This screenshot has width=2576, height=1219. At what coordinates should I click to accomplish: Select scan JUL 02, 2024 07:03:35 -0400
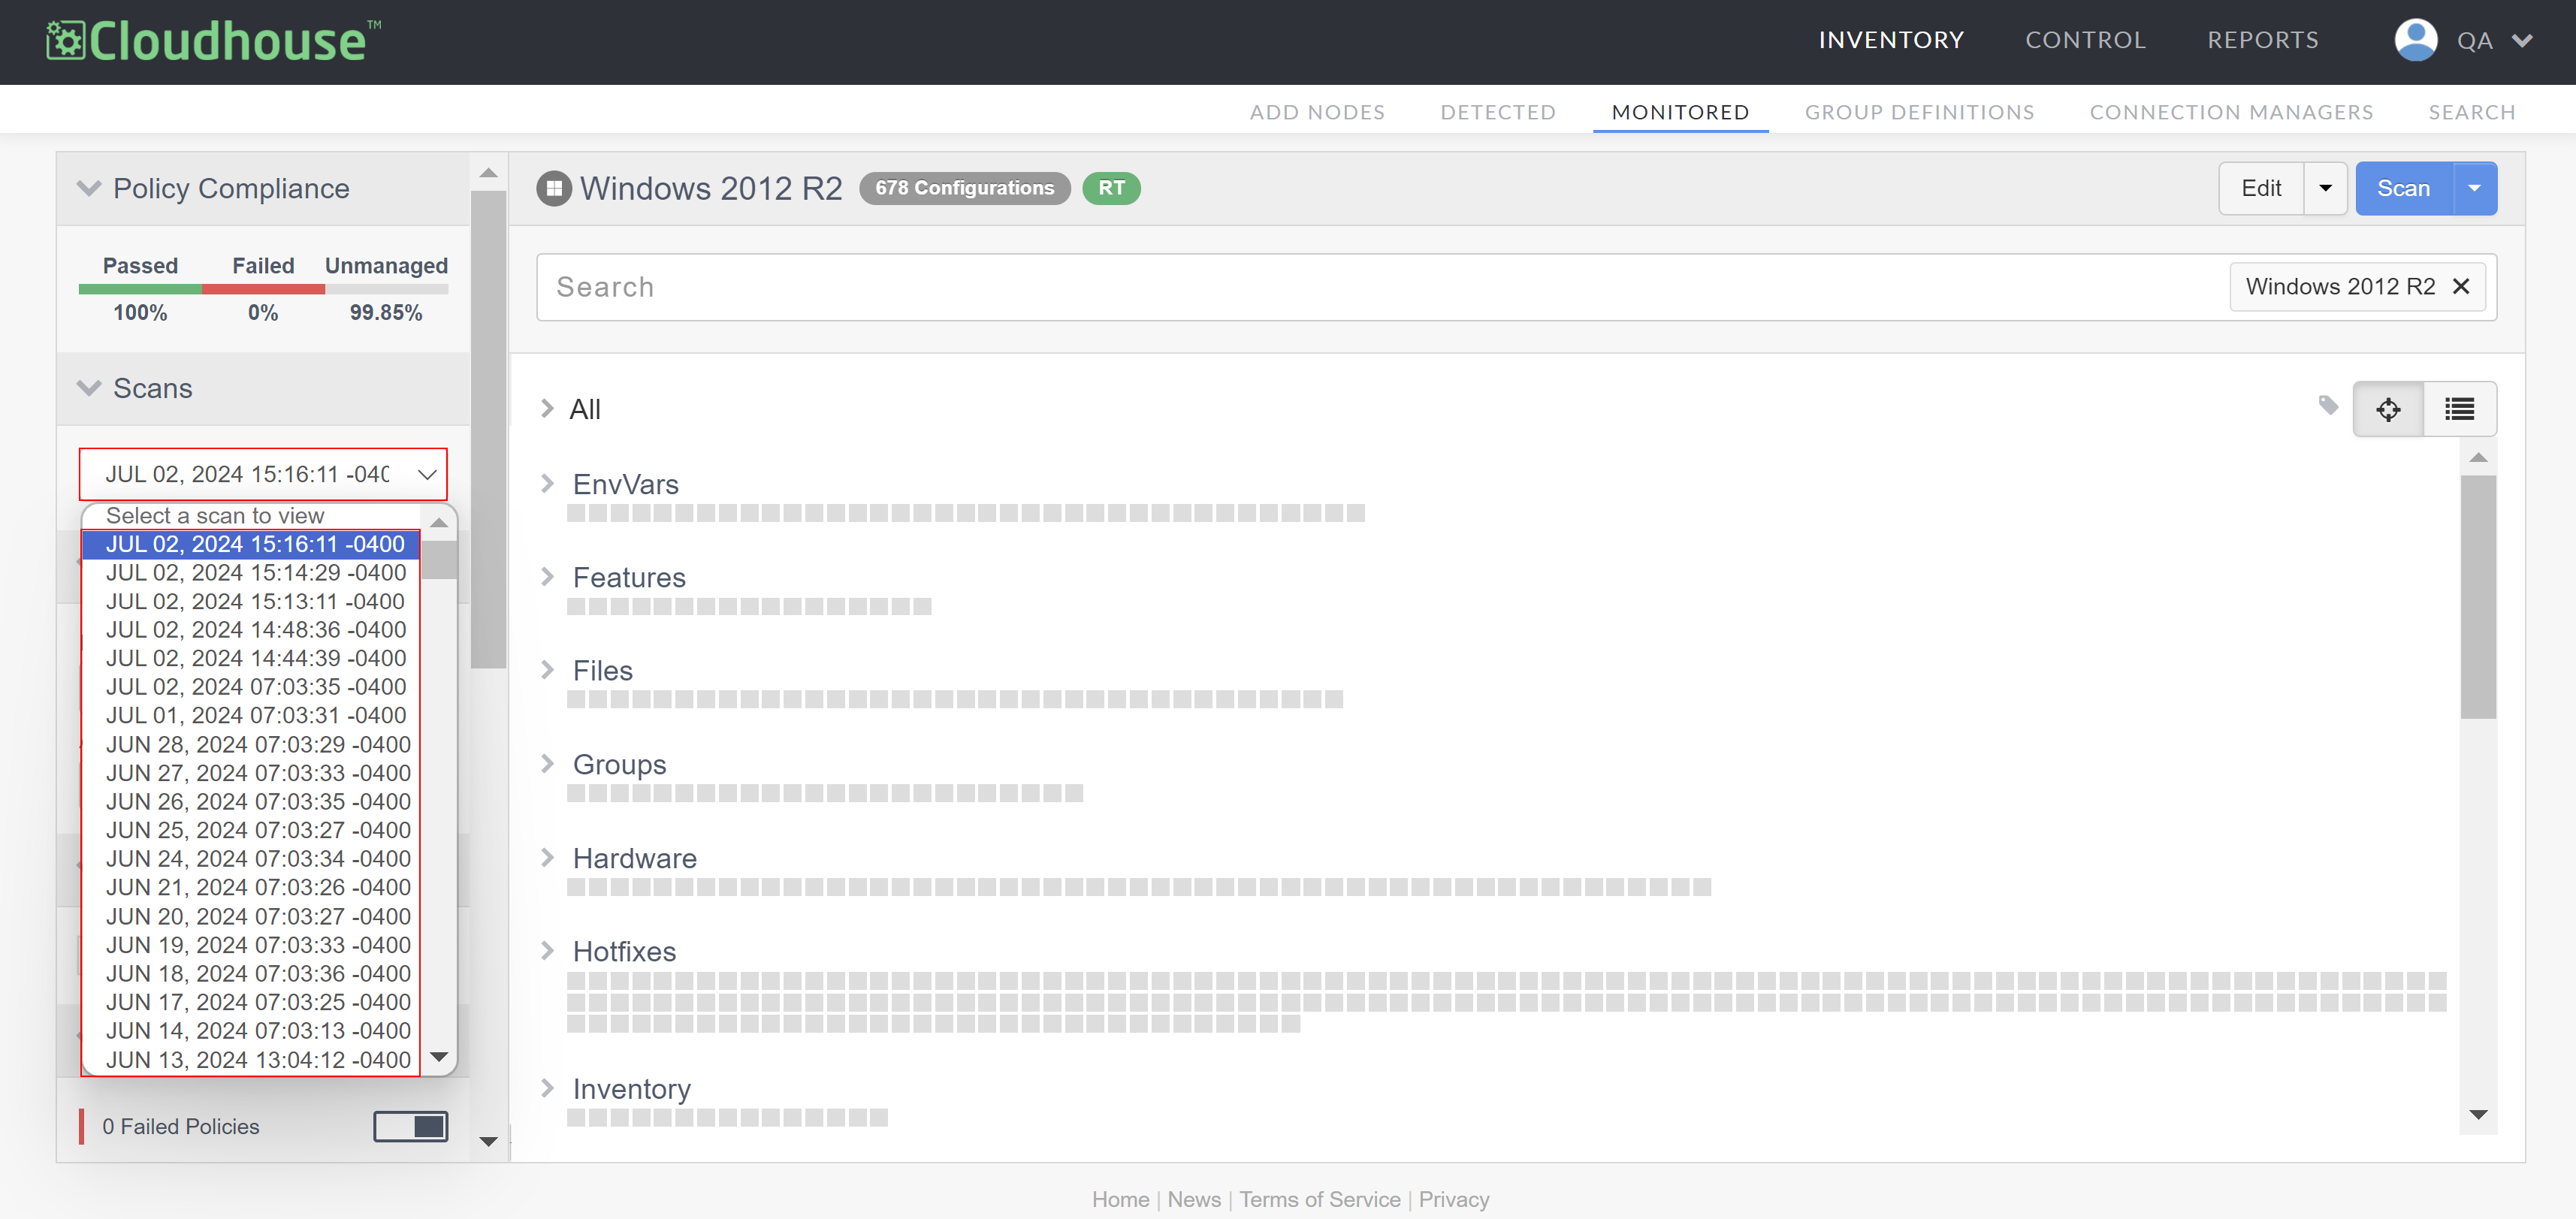click(x=251, y=687)
